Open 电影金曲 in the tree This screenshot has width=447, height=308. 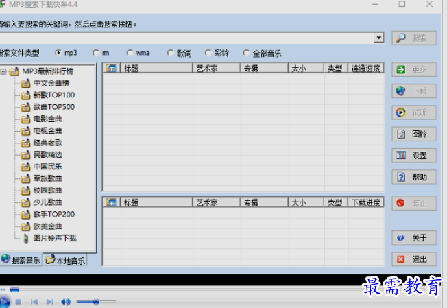pos(47,119)
